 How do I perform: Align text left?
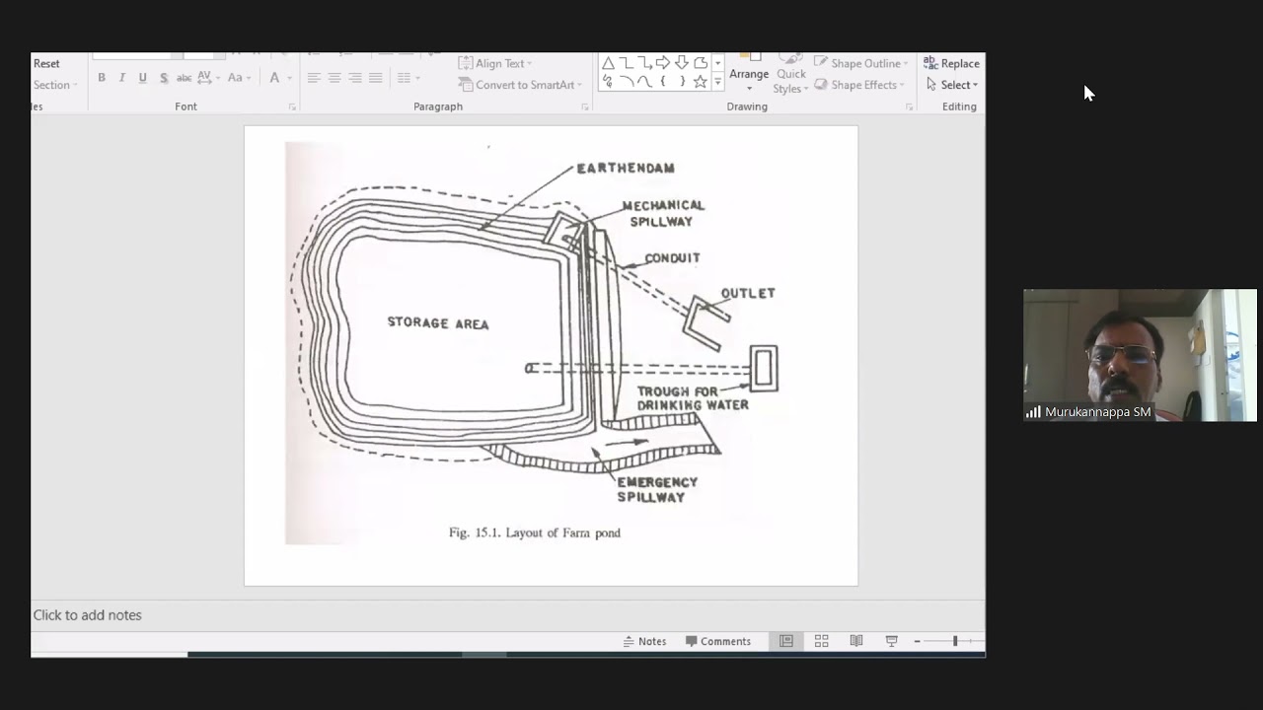[314, 78]
